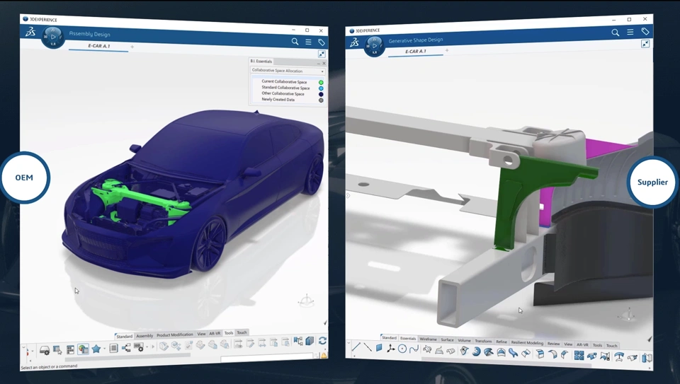
Task: Select the line tool in Shape Design toolbar
Action: pos(356,347)
